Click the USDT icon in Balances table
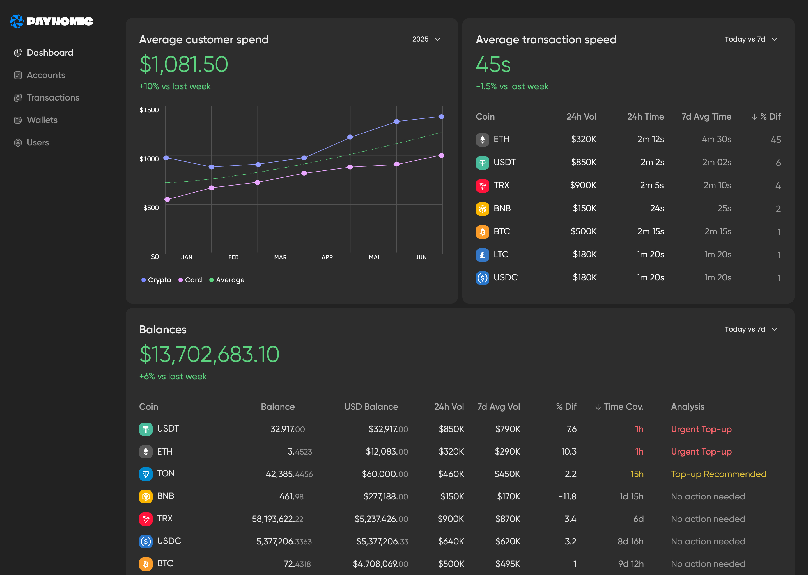 146,429
